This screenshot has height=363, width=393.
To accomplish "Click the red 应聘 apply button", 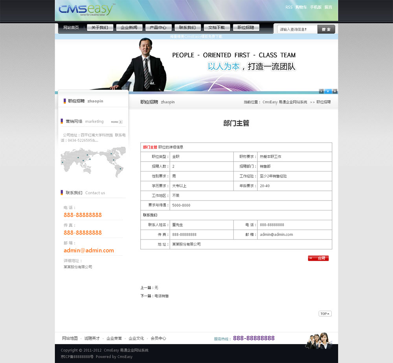I will tap(318, 258).
